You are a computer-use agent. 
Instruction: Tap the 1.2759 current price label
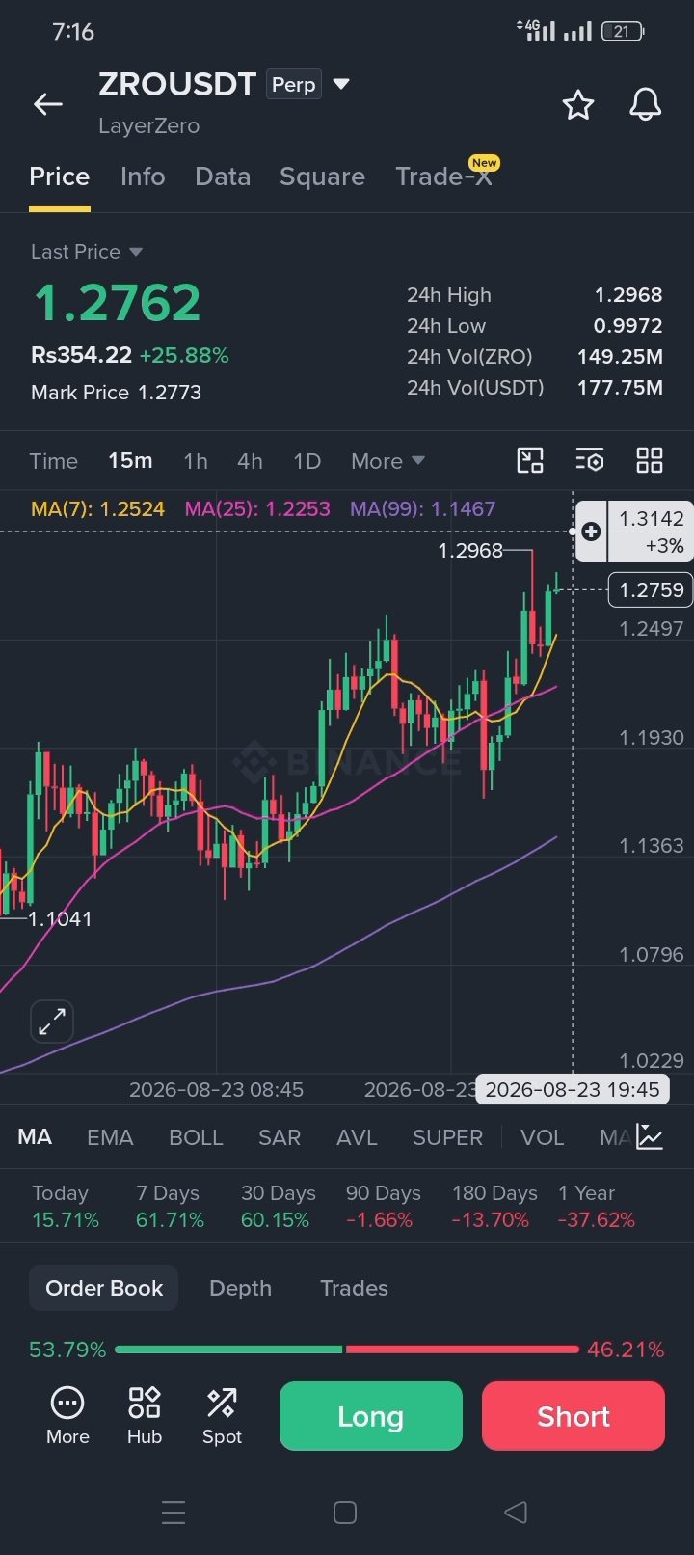[651, 589]
